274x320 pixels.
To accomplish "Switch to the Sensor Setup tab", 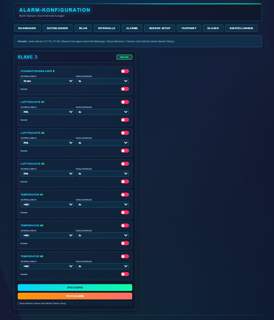I will click(x=160, y=28).
